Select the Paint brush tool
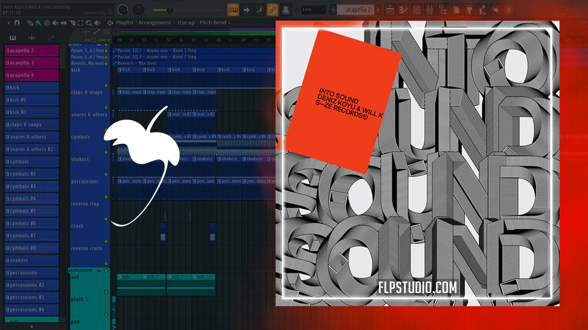Viewport: 588px width, 330px height. (x=38, y=22)
